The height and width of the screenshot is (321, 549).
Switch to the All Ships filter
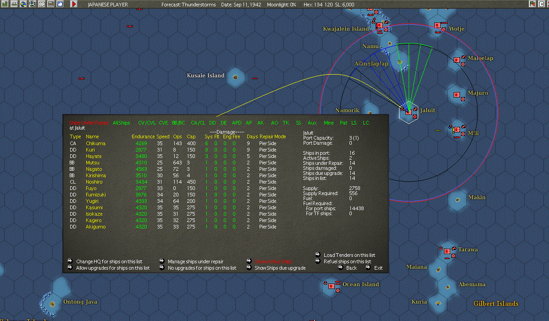121,123
